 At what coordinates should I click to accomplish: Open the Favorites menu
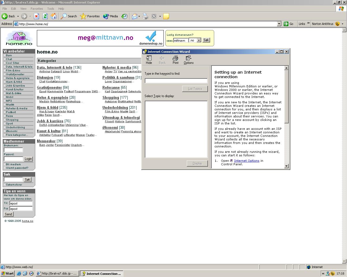(x=37, y=9)
